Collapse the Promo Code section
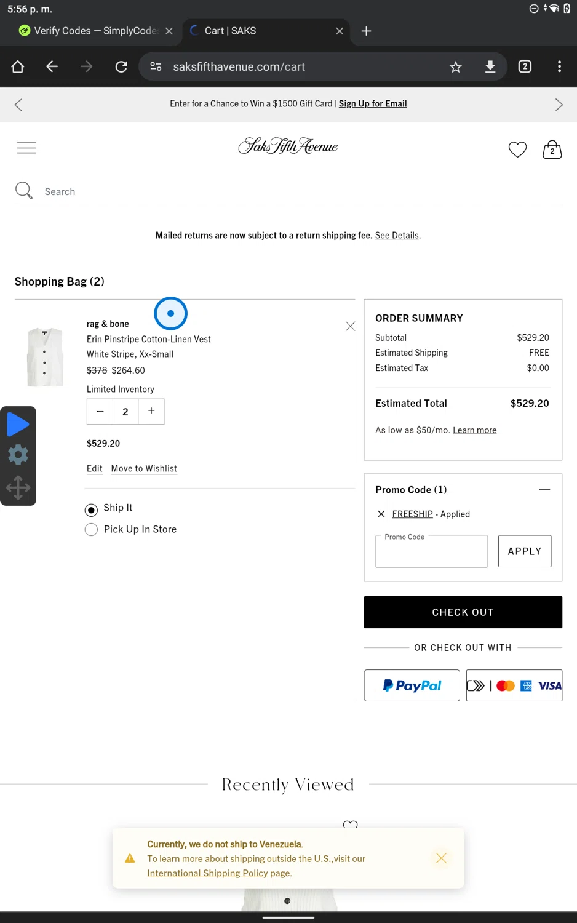This screenshot has width=577, height=923. tap(544, 490)
